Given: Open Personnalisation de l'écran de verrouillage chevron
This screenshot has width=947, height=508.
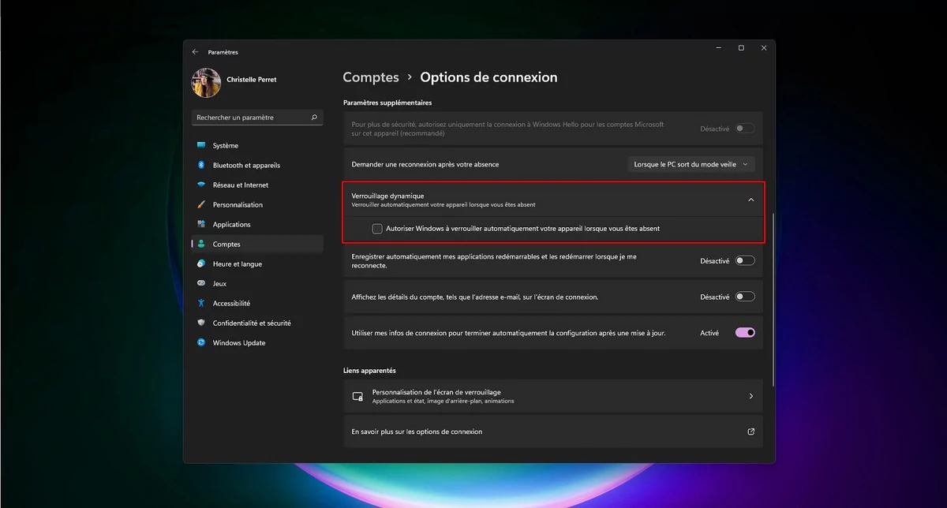Looking at the screenshot, I should [x=750, y=396].
